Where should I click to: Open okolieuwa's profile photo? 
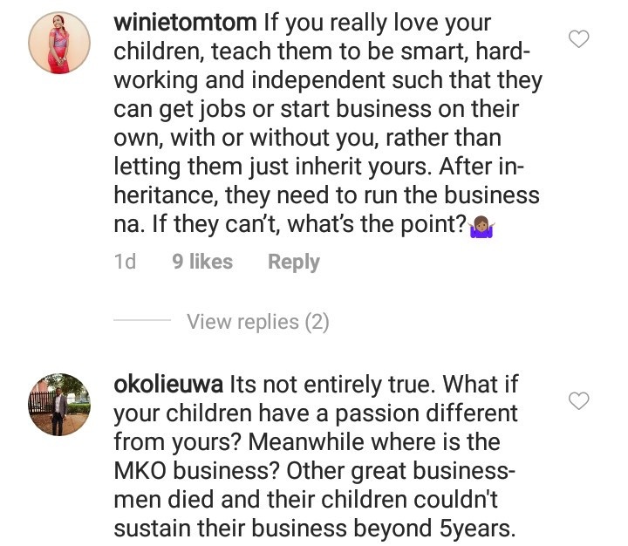coord(59,405)
